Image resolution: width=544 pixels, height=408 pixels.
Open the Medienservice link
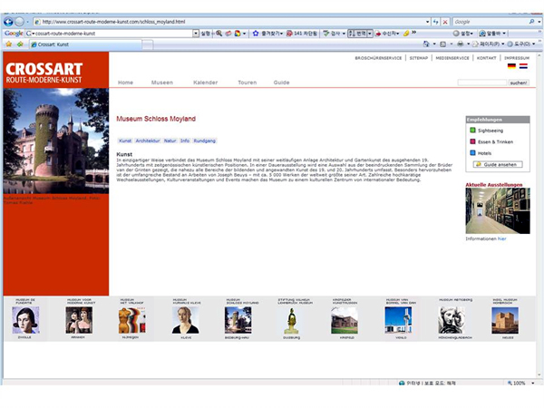(452, 58)
